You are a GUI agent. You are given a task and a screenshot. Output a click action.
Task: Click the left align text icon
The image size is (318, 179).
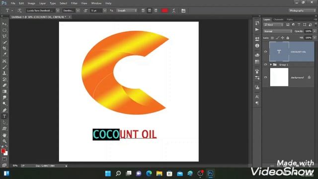[143, 10]
